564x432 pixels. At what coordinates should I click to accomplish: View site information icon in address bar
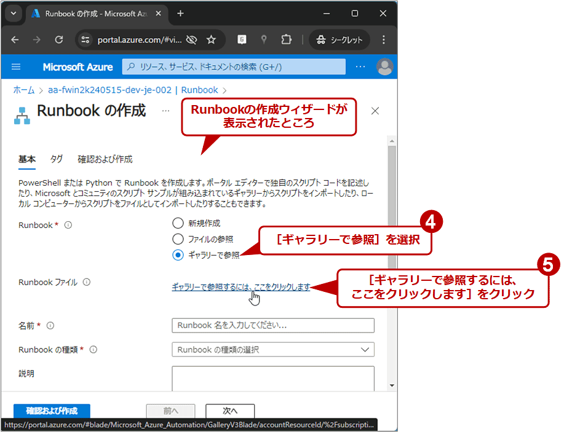[85, 39]
